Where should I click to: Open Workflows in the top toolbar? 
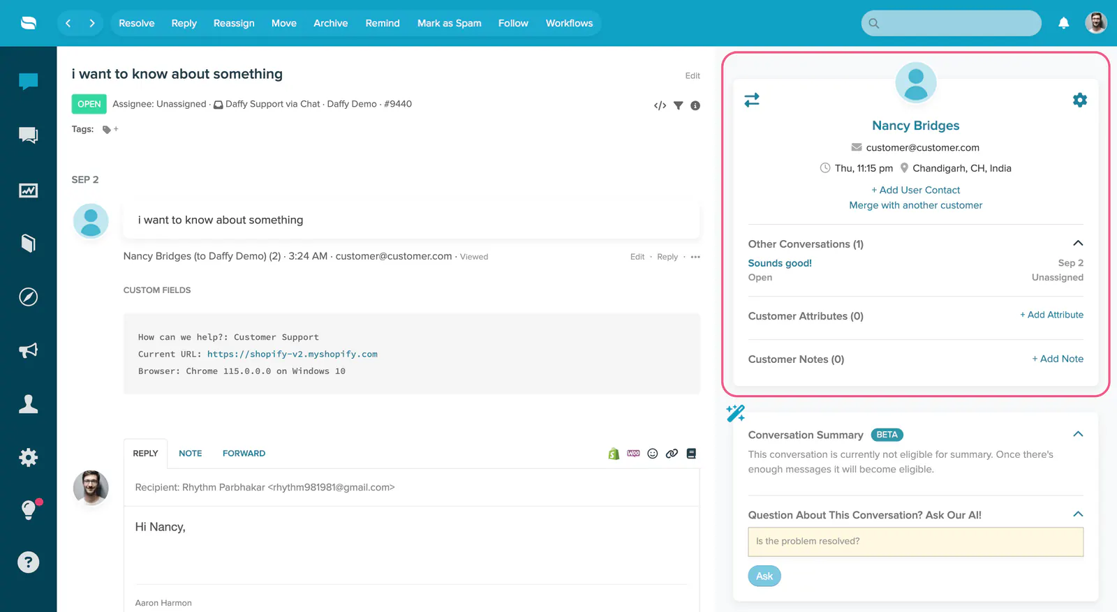[x=569, y=23]
